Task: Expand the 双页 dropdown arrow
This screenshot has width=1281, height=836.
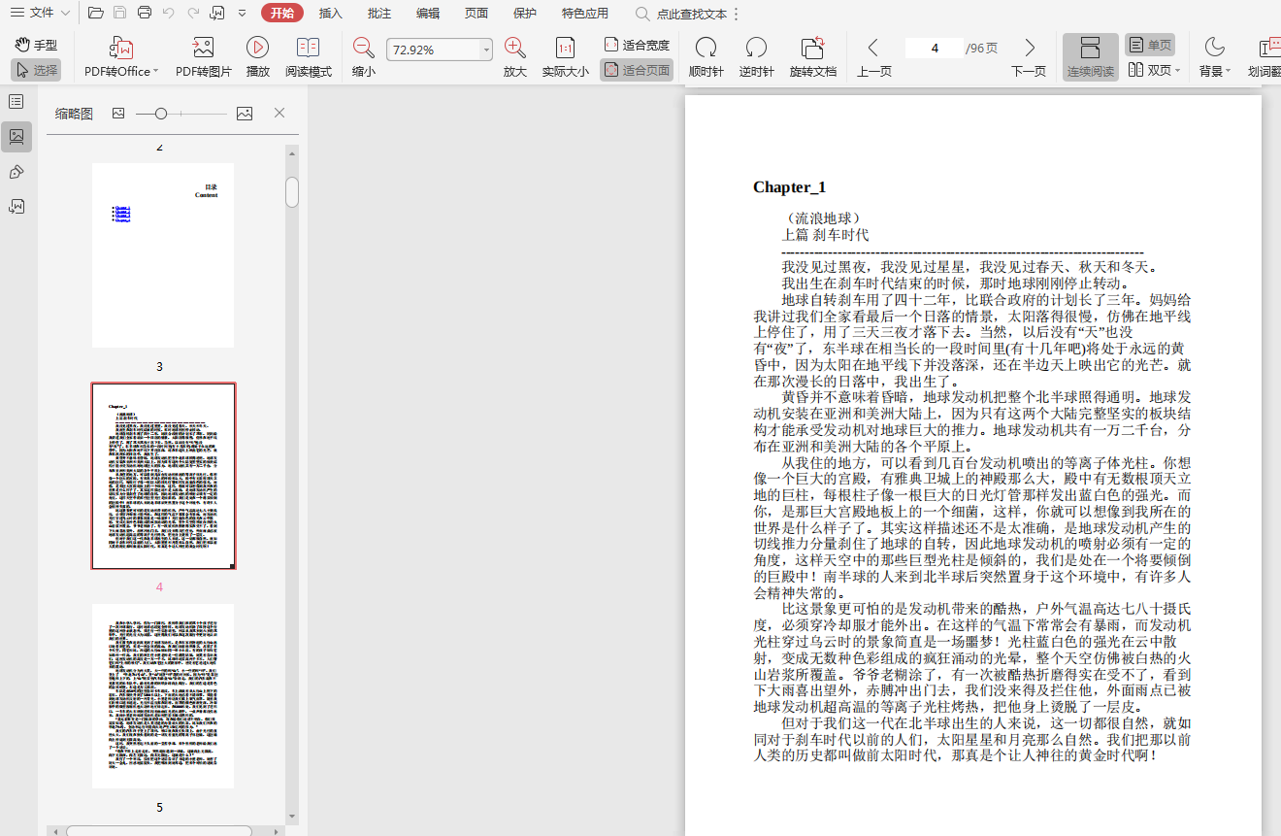Action: click(1178, 71)
